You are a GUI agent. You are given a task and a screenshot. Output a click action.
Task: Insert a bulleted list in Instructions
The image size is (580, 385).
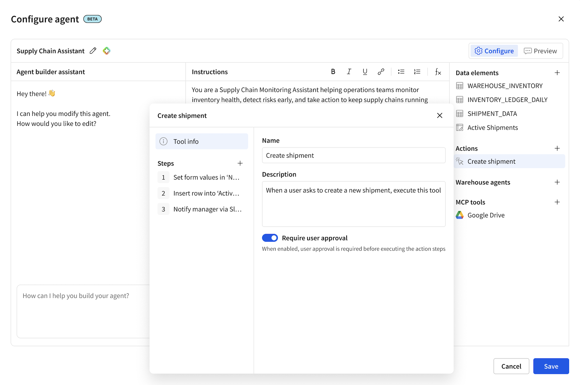click(x=401, y=72)
